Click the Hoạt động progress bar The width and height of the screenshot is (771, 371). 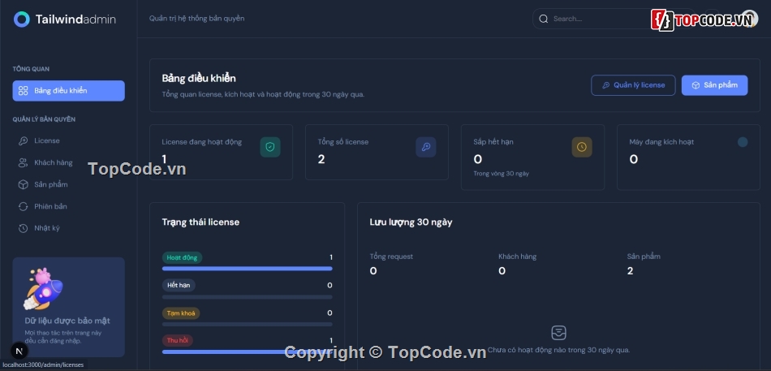tap(248, 269)
